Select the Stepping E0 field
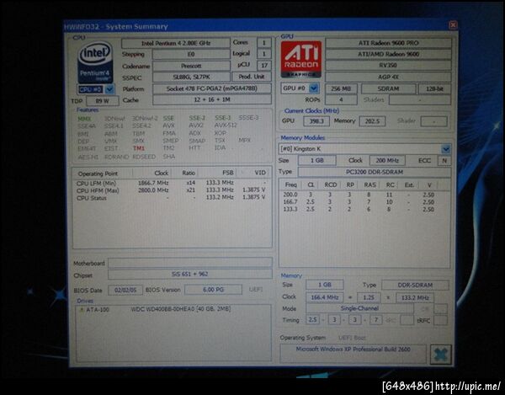 [x=191, y=54]
